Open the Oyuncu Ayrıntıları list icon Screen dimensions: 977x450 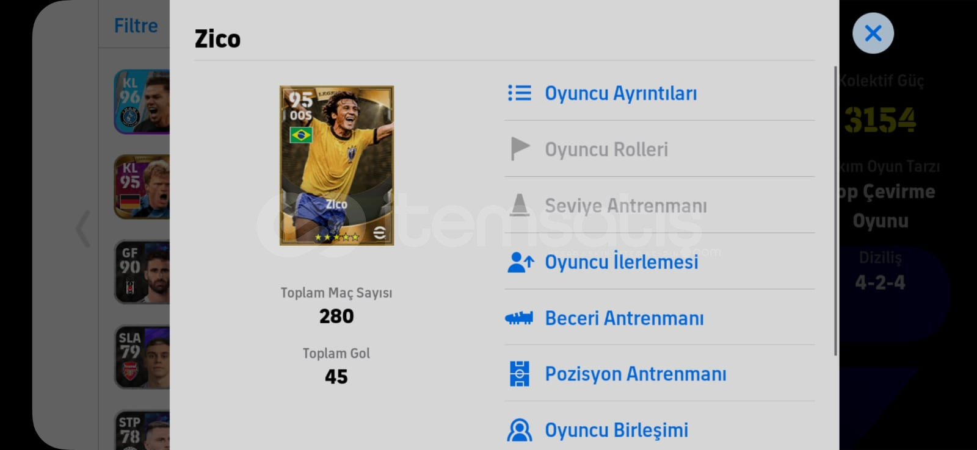tap(519, 93)
